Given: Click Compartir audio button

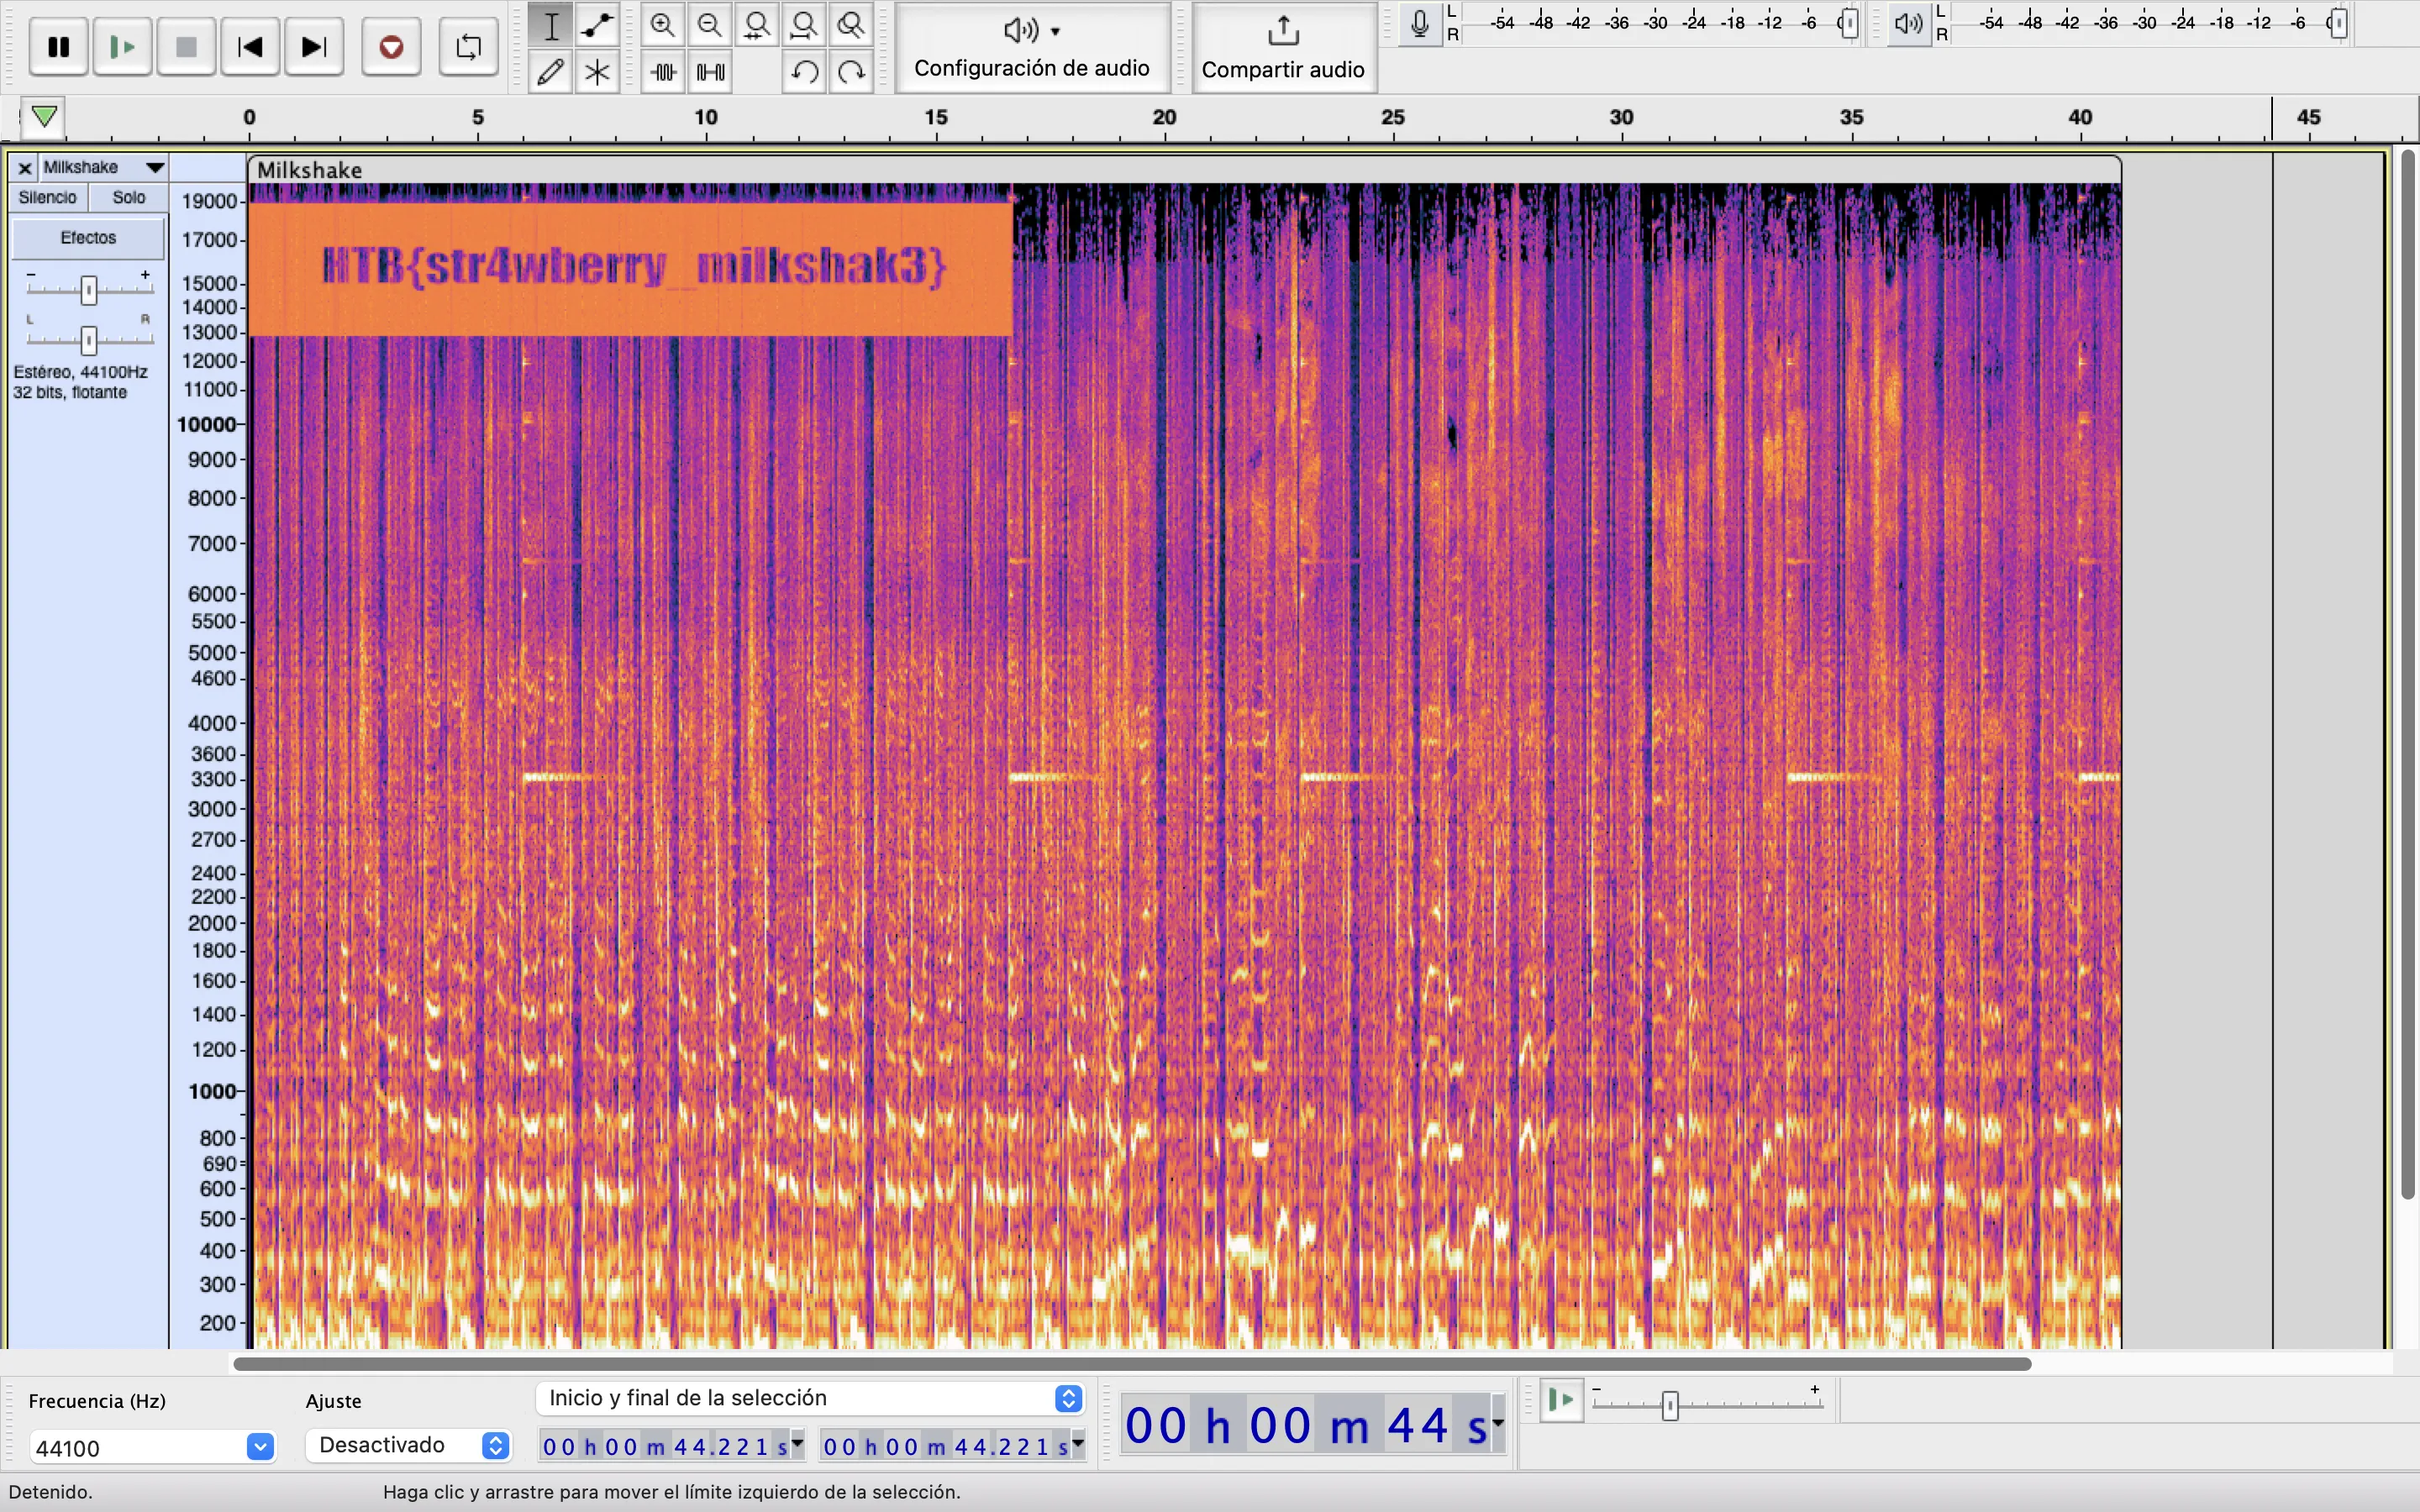Looking at the screenshot, I should [1283, 47].
